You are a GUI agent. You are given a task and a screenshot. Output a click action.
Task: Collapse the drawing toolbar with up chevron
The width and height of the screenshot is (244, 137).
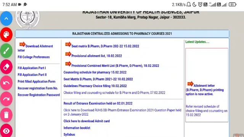(x=6, y=19)
